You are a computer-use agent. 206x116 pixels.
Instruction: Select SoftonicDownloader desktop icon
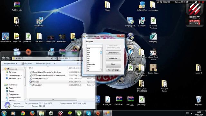pyautogui.click(x=142, y=6)
